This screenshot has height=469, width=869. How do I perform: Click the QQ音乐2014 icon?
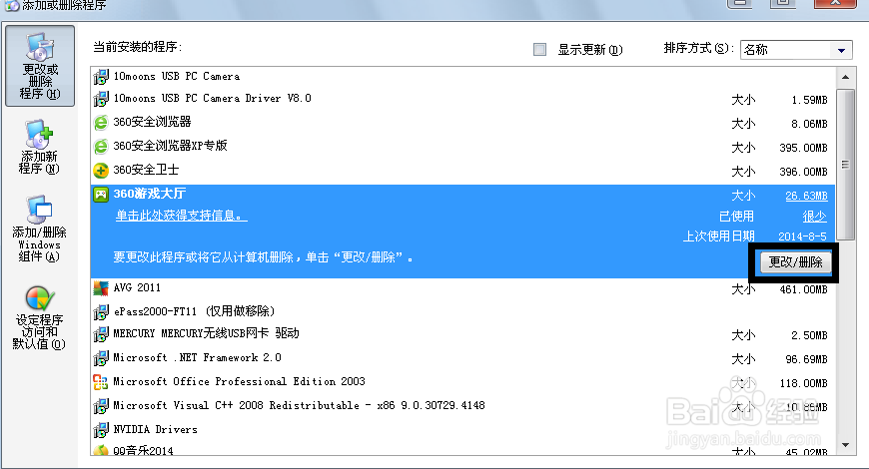click(x=101, y=450)
